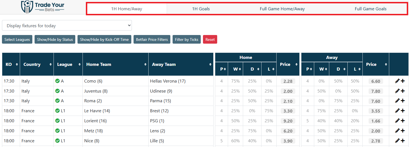Click the pencil icon in Roma row
409x147 pixels.
(x=397, y=101)
